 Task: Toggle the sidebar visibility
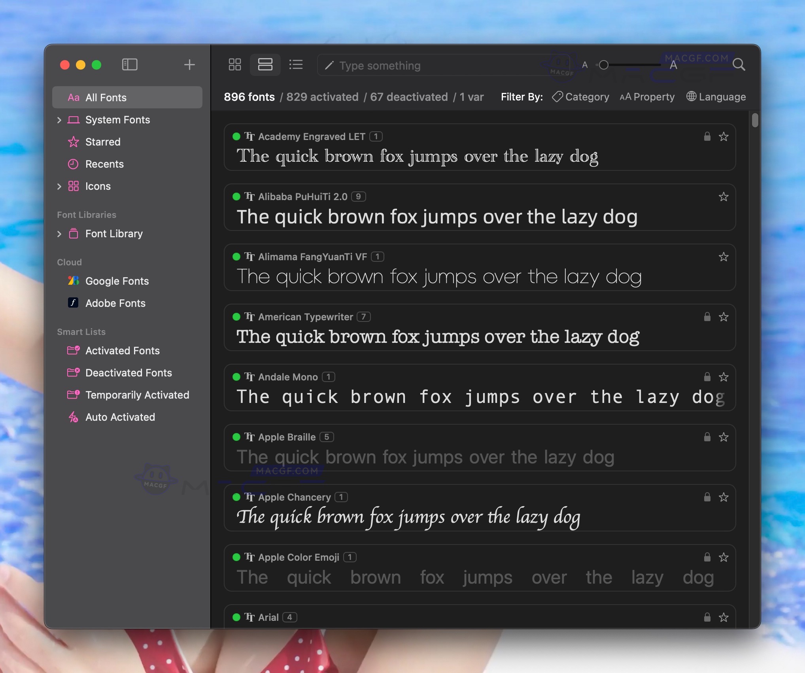(130, 64)
